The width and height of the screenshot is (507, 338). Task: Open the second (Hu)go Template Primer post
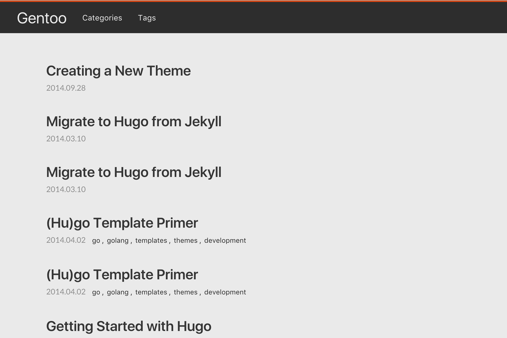tap(122, 275)
